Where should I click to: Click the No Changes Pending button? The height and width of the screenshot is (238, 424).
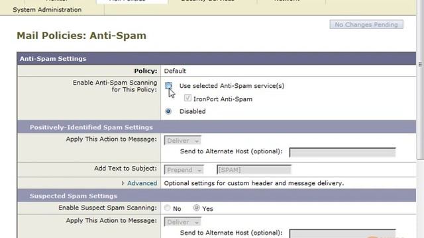(366, 24)
